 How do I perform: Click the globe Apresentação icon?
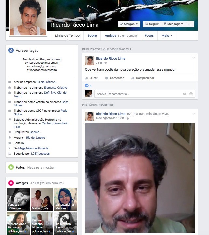click(x=11, y=50)
